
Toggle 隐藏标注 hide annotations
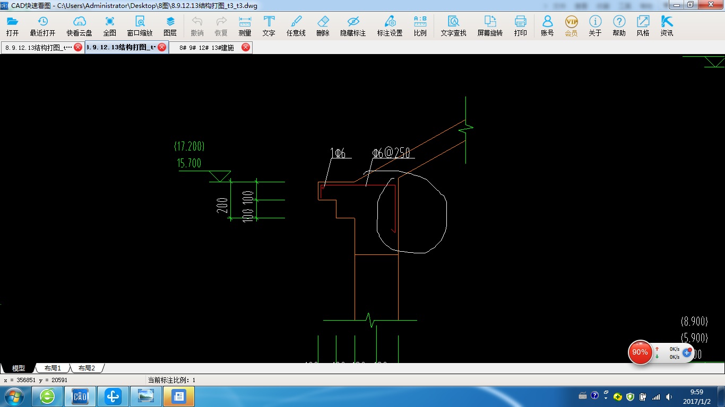point(353,26)
